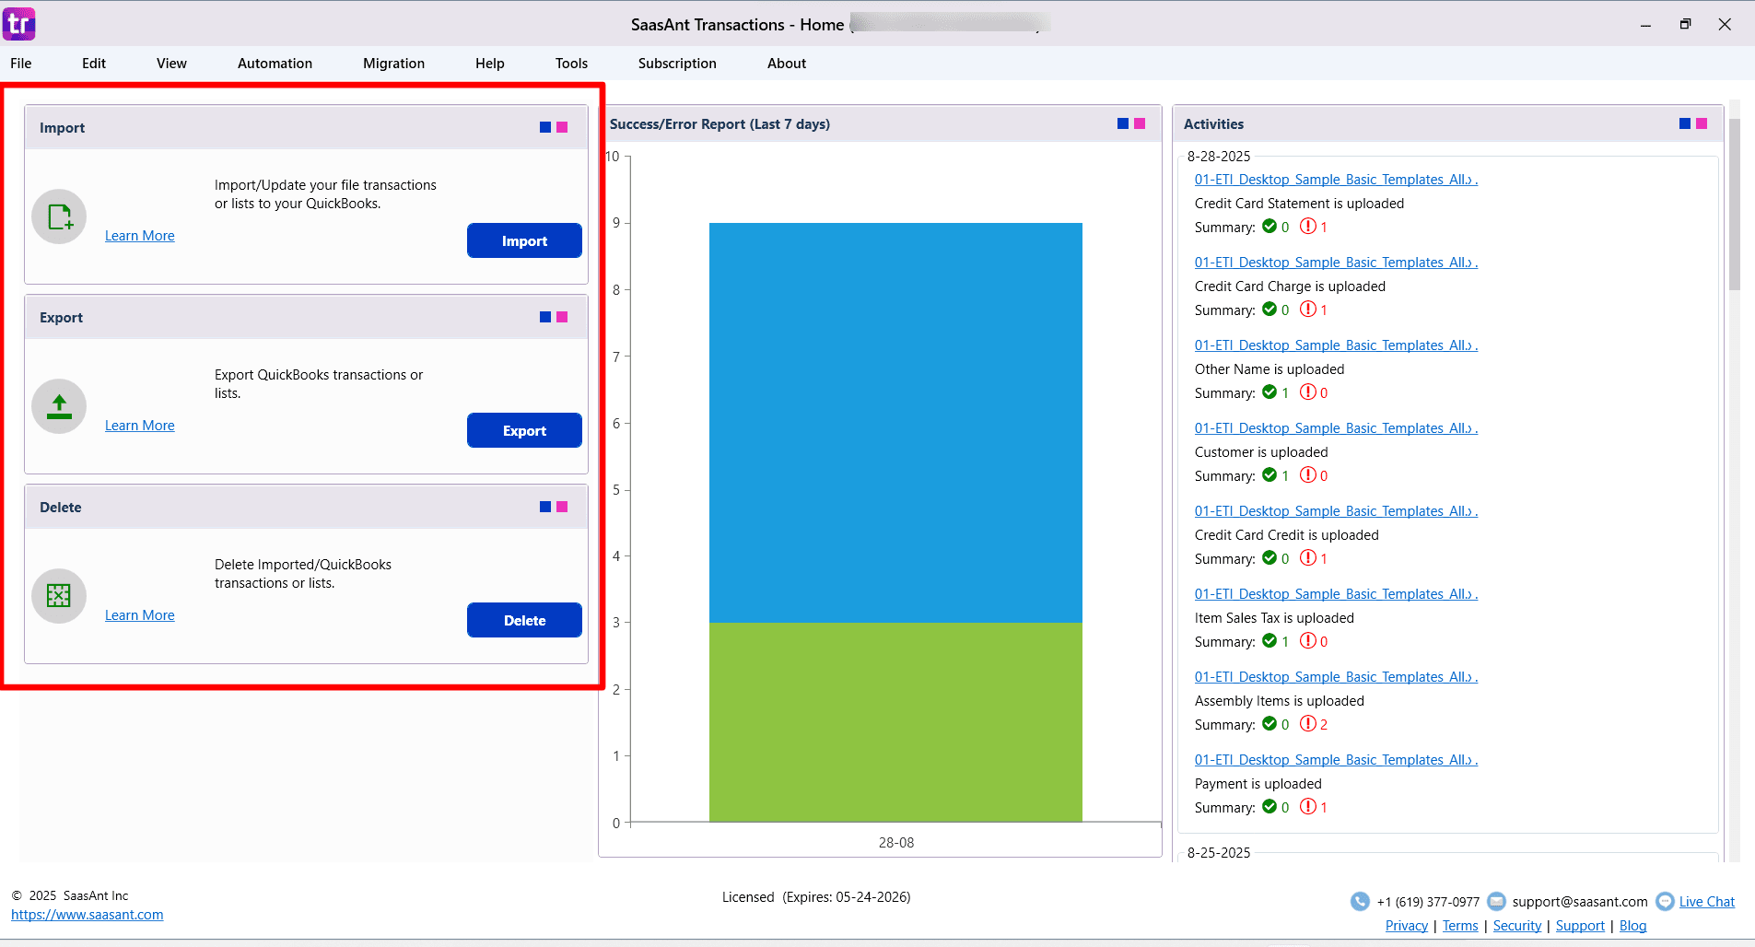Open the File menu
Image resolution: width=1755 pixels, height=947 pixels.
tap(21, 63)
